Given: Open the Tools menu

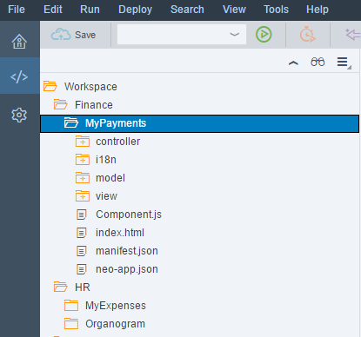Looking at the screenshot, I should (x=276, y=10).
